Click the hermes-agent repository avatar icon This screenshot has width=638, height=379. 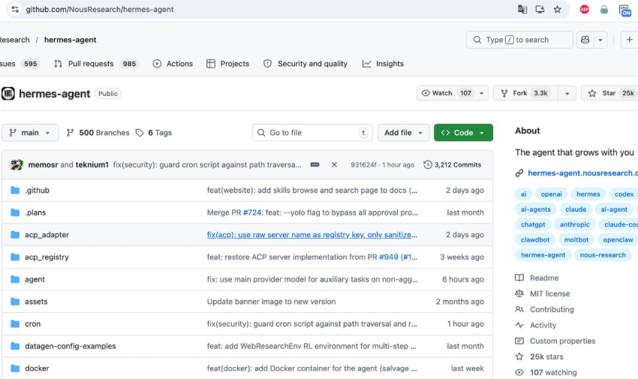[8, 94]
